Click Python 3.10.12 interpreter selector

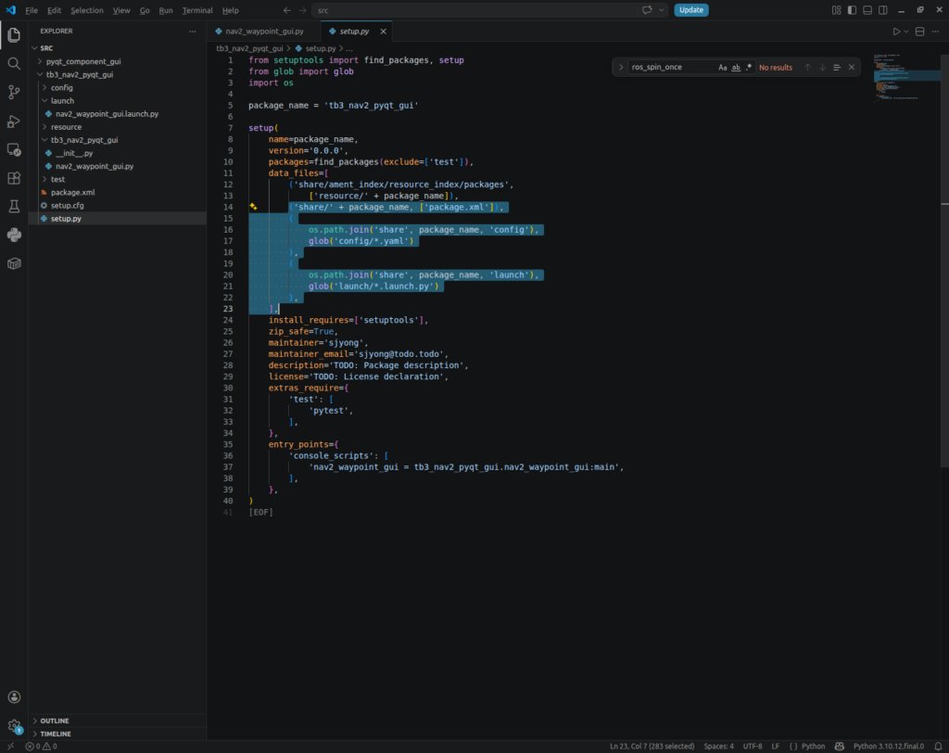click(x=889, y=747)
